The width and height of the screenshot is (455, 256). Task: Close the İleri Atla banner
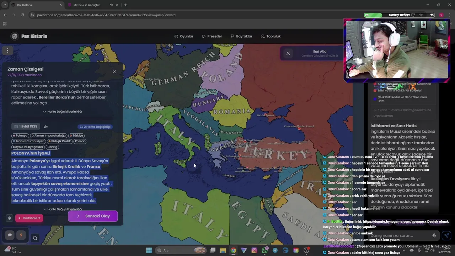tap(288, 53)
